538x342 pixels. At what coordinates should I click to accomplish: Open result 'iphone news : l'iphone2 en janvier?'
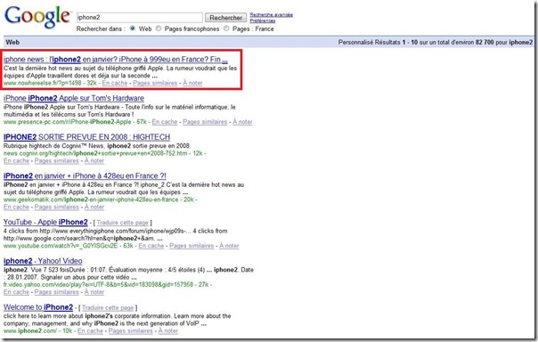click(116, 60)
